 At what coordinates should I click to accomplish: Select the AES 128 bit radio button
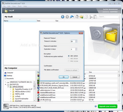point(69,56)
